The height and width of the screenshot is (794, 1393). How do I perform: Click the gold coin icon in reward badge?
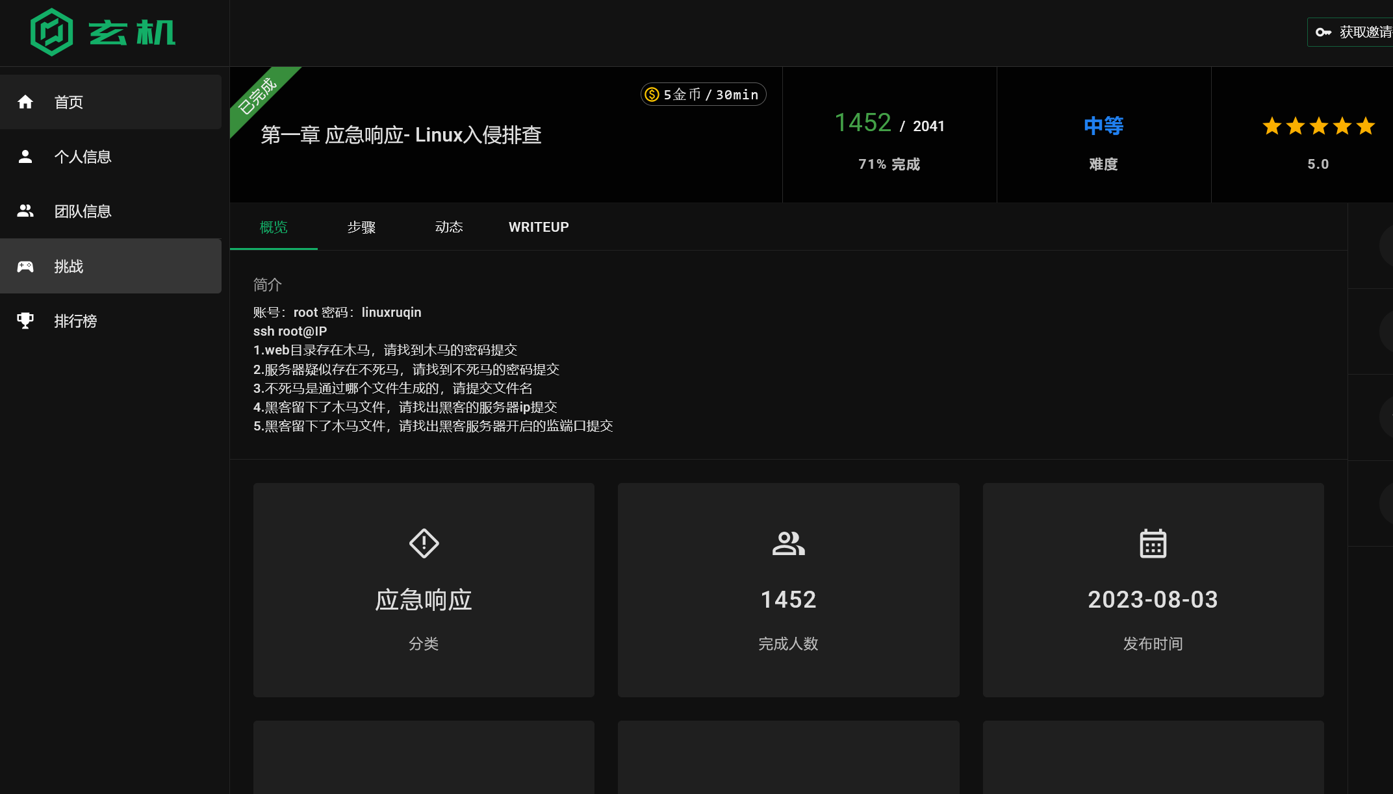(652, 95)
